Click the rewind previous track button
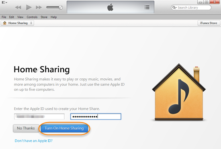 18,7
